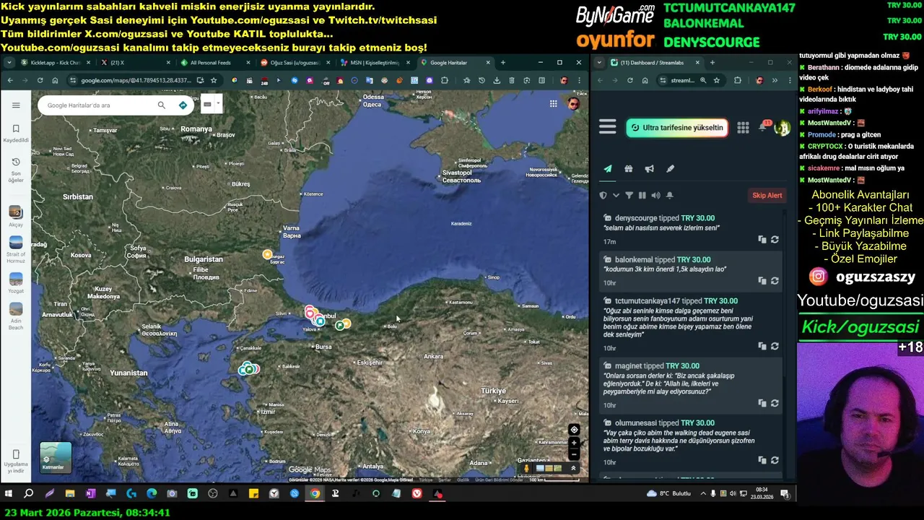Screen dimensions: 924x520
Task: Copy the maginet tip message
Action: [x=762, y=404]
